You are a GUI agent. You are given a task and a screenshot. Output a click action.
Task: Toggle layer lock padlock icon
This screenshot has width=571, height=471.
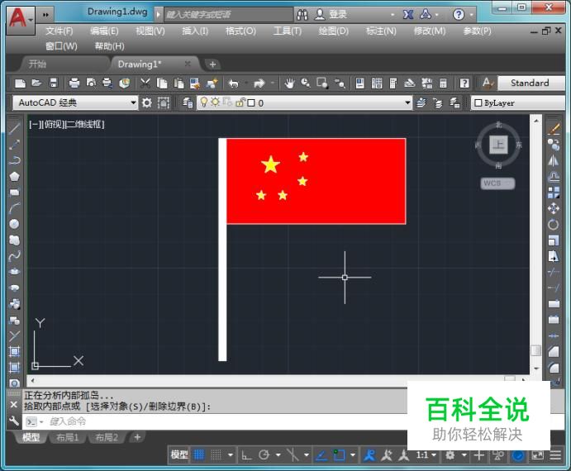pos(240,102)
